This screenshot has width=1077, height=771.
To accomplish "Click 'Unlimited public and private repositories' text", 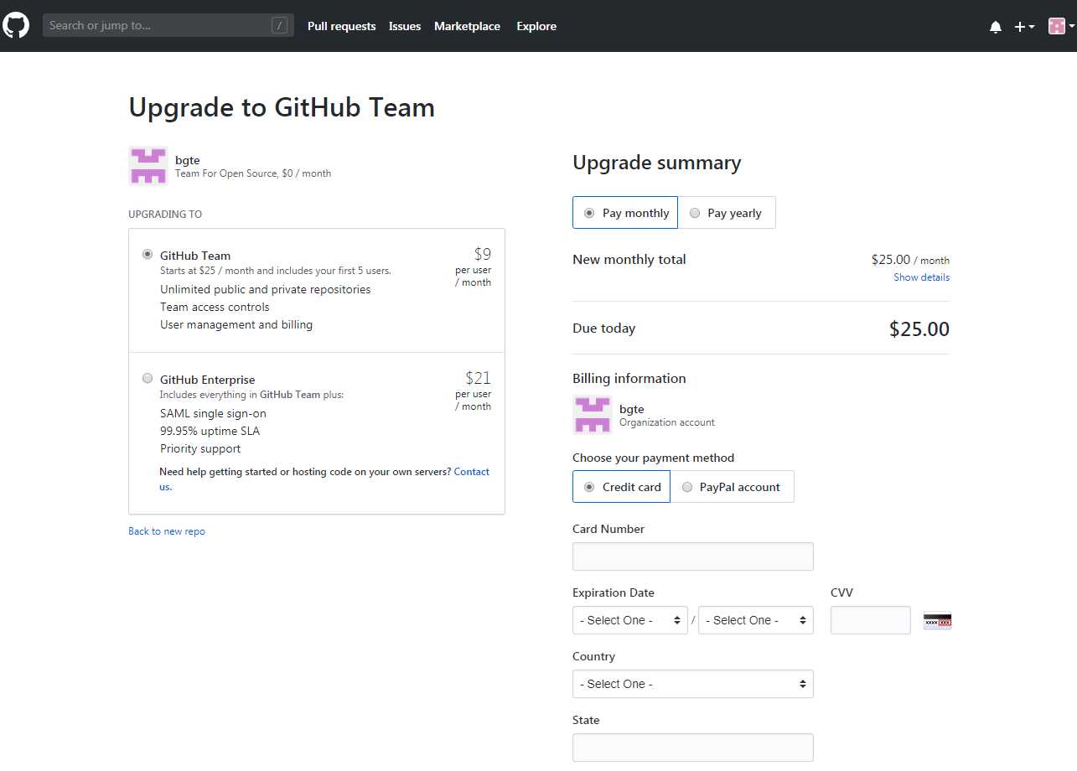I will pyautogui.click(x=266, y=289).
